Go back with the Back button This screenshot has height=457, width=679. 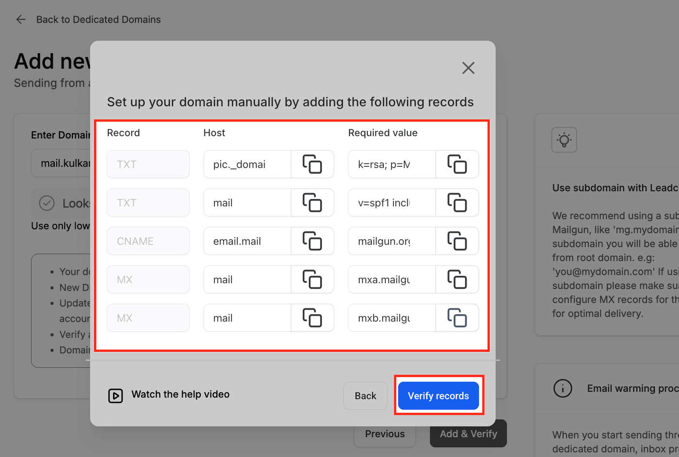tap(365, 395)
